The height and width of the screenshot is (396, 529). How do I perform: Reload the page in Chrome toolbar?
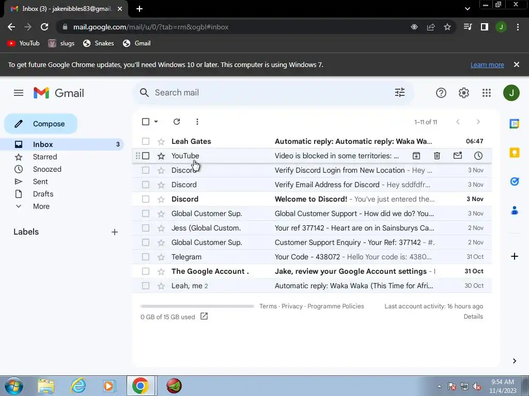click(x=44, y=27)
